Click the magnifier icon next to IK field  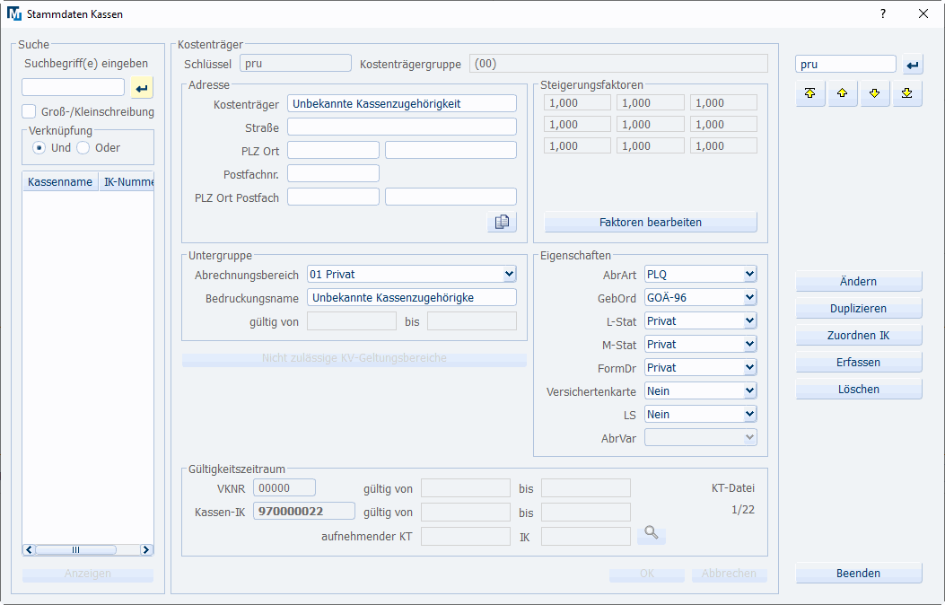tap(652, 535)
